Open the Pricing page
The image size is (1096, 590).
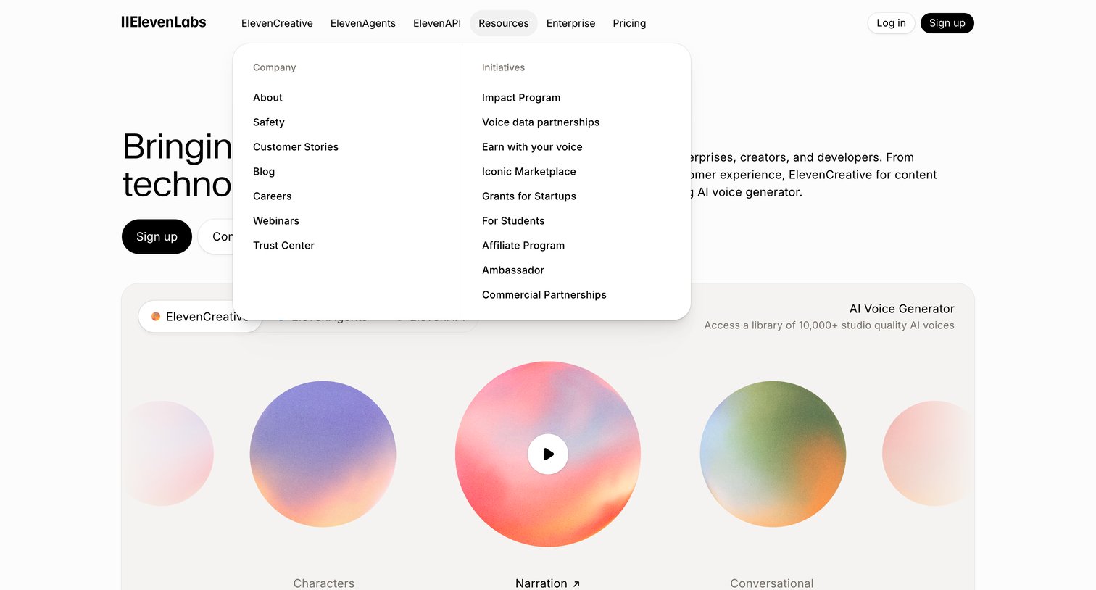pos(629,23)
